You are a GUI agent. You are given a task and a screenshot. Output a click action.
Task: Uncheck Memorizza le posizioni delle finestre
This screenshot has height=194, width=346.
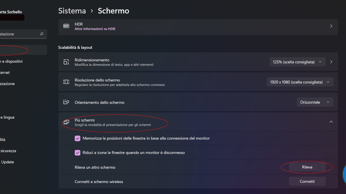(78, 139)
